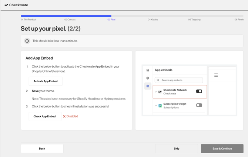Select the app embeds sidebar icon
248x157 pixels.
pos(148,86)
